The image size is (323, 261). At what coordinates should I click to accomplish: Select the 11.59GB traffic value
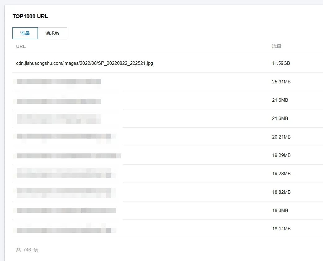pos(281,63)
